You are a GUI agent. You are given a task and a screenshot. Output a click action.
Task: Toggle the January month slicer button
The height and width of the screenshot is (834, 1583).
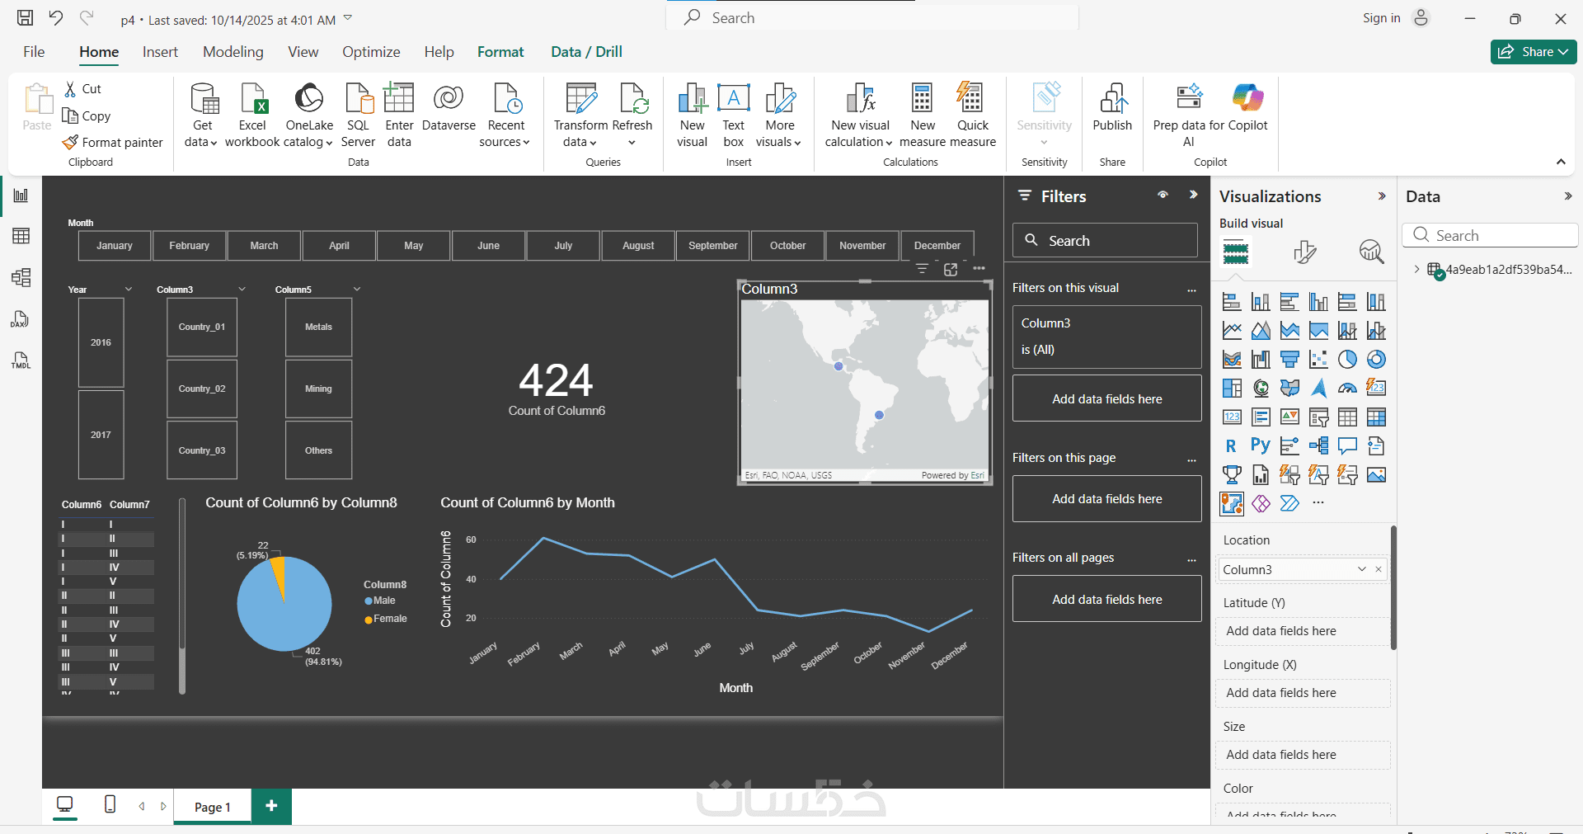click(x=115, y=246)
